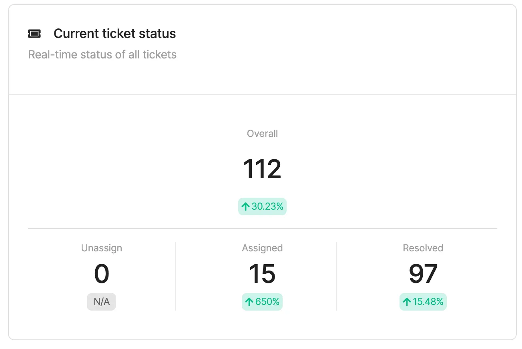The image size is (522, 349).
Task: Click the 650% badge under Assigned
Action: (x=262, y=302)
